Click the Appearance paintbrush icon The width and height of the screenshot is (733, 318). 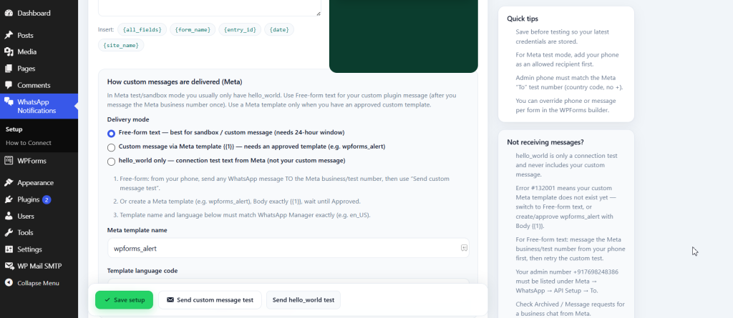[9, 182]
